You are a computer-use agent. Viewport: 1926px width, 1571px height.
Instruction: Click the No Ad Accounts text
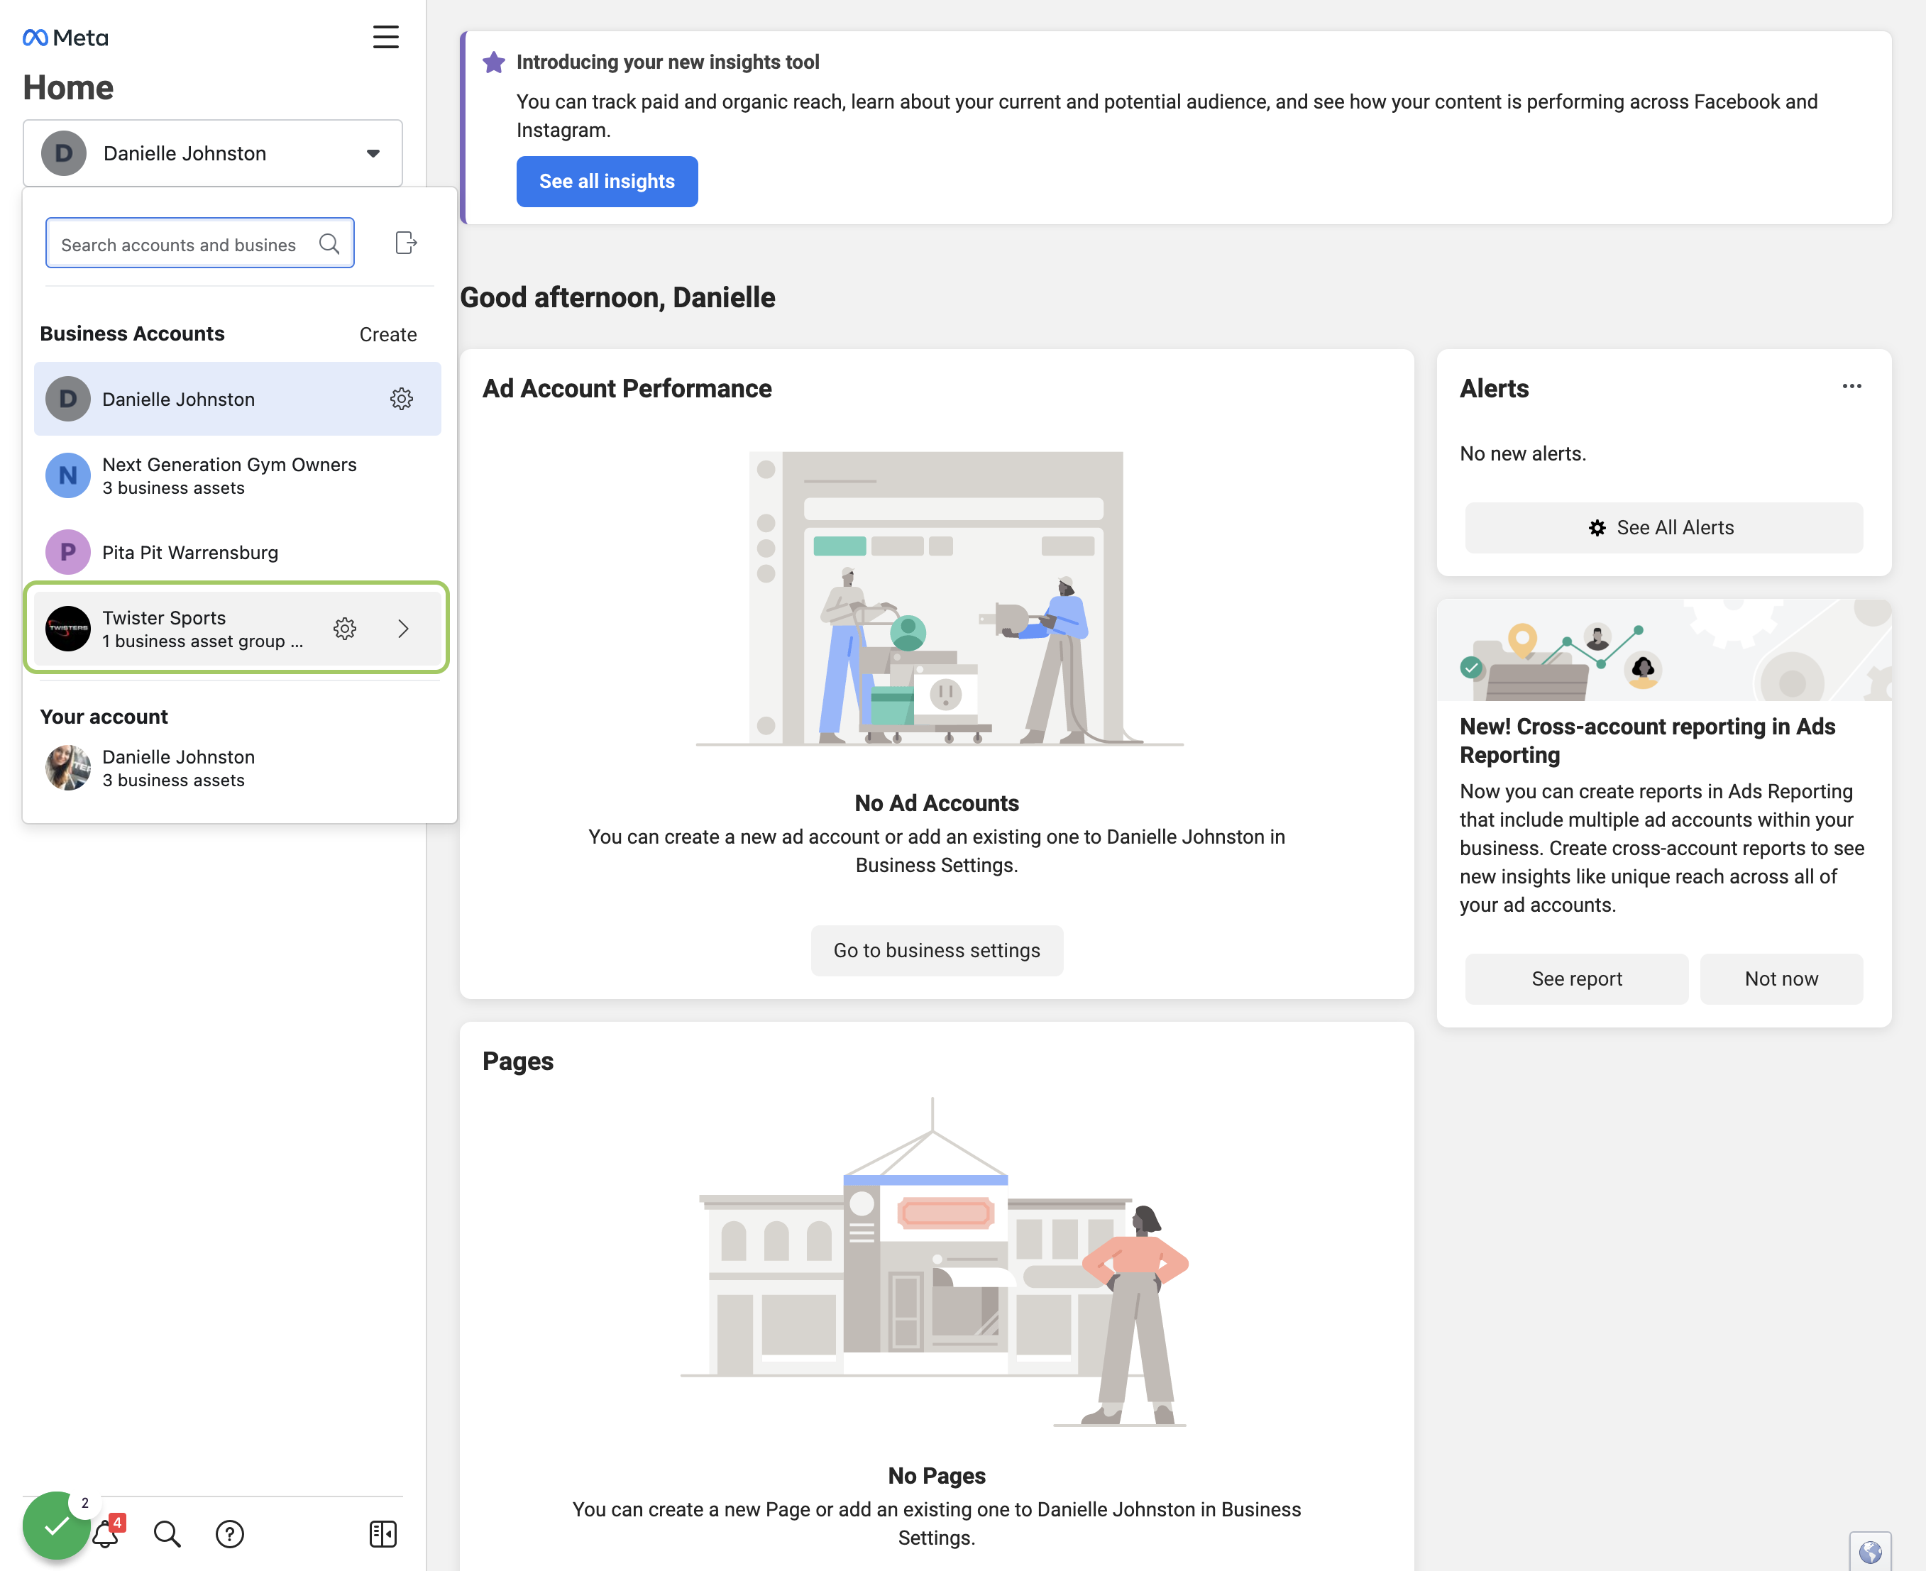click(937, 804)
